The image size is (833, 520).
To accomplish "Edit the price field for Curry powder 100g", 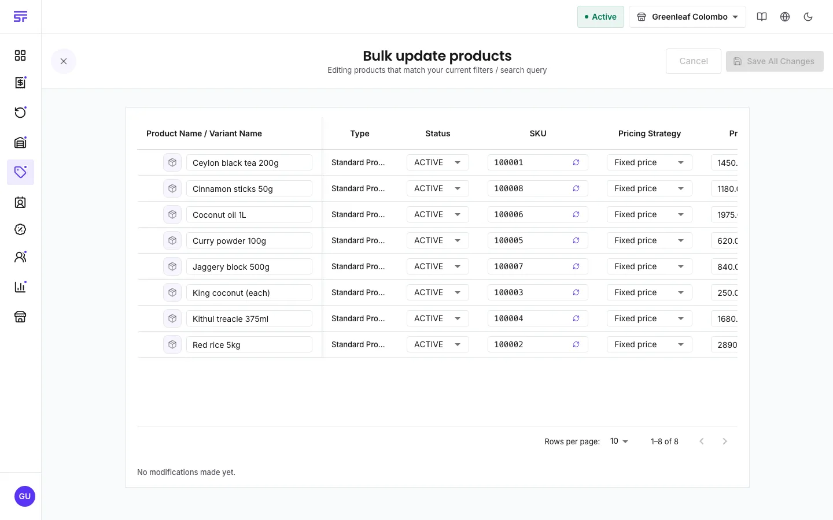I will [724, 240].
